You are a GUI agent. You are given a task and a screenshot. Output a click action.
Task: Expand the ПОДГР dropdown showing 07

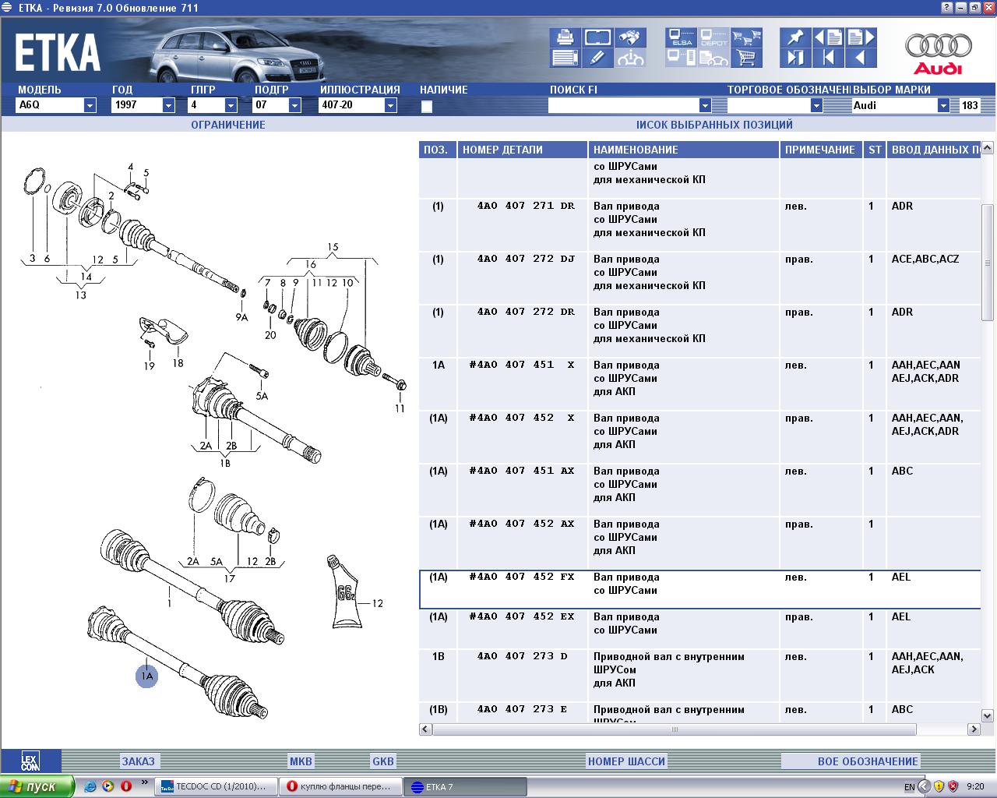coord(295,105)
